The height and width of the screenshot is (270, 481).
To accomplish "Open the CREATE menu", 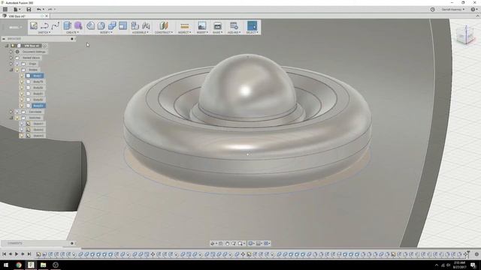I will coord(72,32).
